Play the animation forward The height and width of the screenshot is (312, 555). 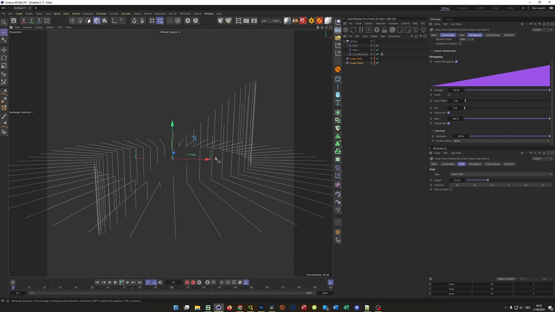tap(115, 282)
